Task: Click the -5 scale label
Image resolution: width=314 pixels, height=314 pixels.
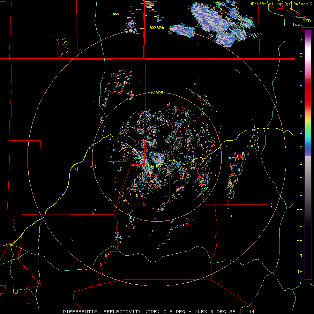Action: pos(300,225)
